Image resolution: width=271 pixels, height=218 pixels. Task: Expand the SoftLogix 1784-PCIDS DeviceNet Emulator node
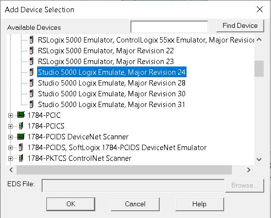(x=10, y=148)
